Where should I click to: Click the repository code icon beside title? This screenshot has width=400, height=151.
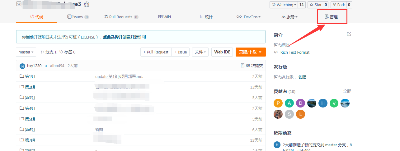click(x=19, y=4)
